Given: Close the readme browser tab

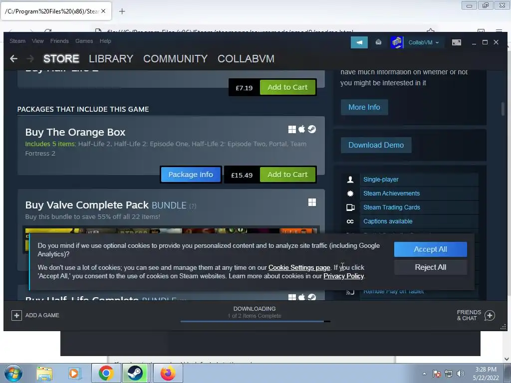Looking at the screenshot, I should click(x=103, y=11).
